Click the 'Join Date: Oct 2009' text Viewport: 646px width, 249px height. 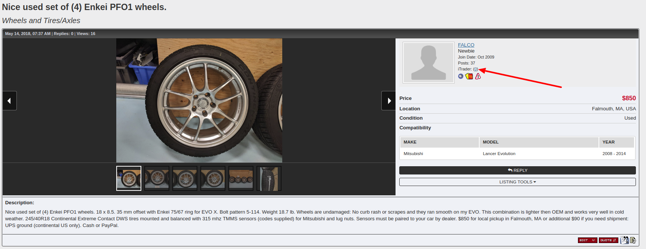tap(476, 57)
